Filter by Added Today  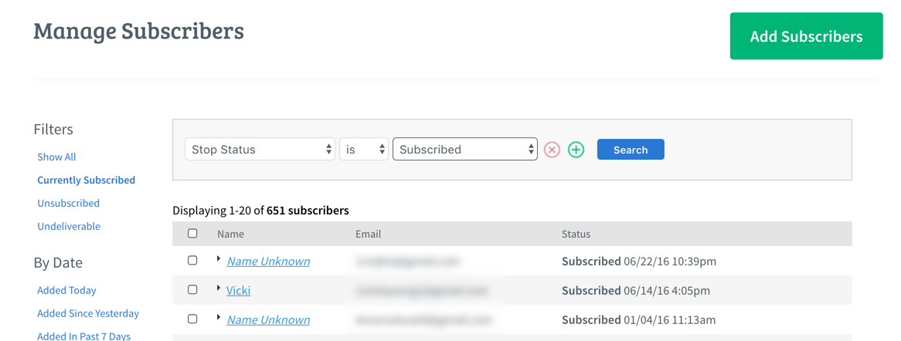coord(66,291)
